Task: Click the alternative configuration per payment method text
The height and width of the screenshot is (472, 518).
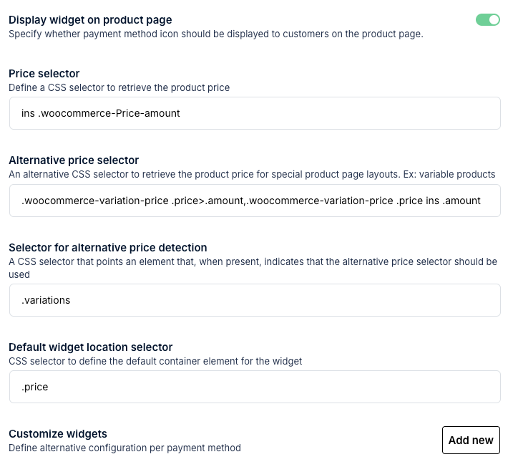Action: (124, 448)
